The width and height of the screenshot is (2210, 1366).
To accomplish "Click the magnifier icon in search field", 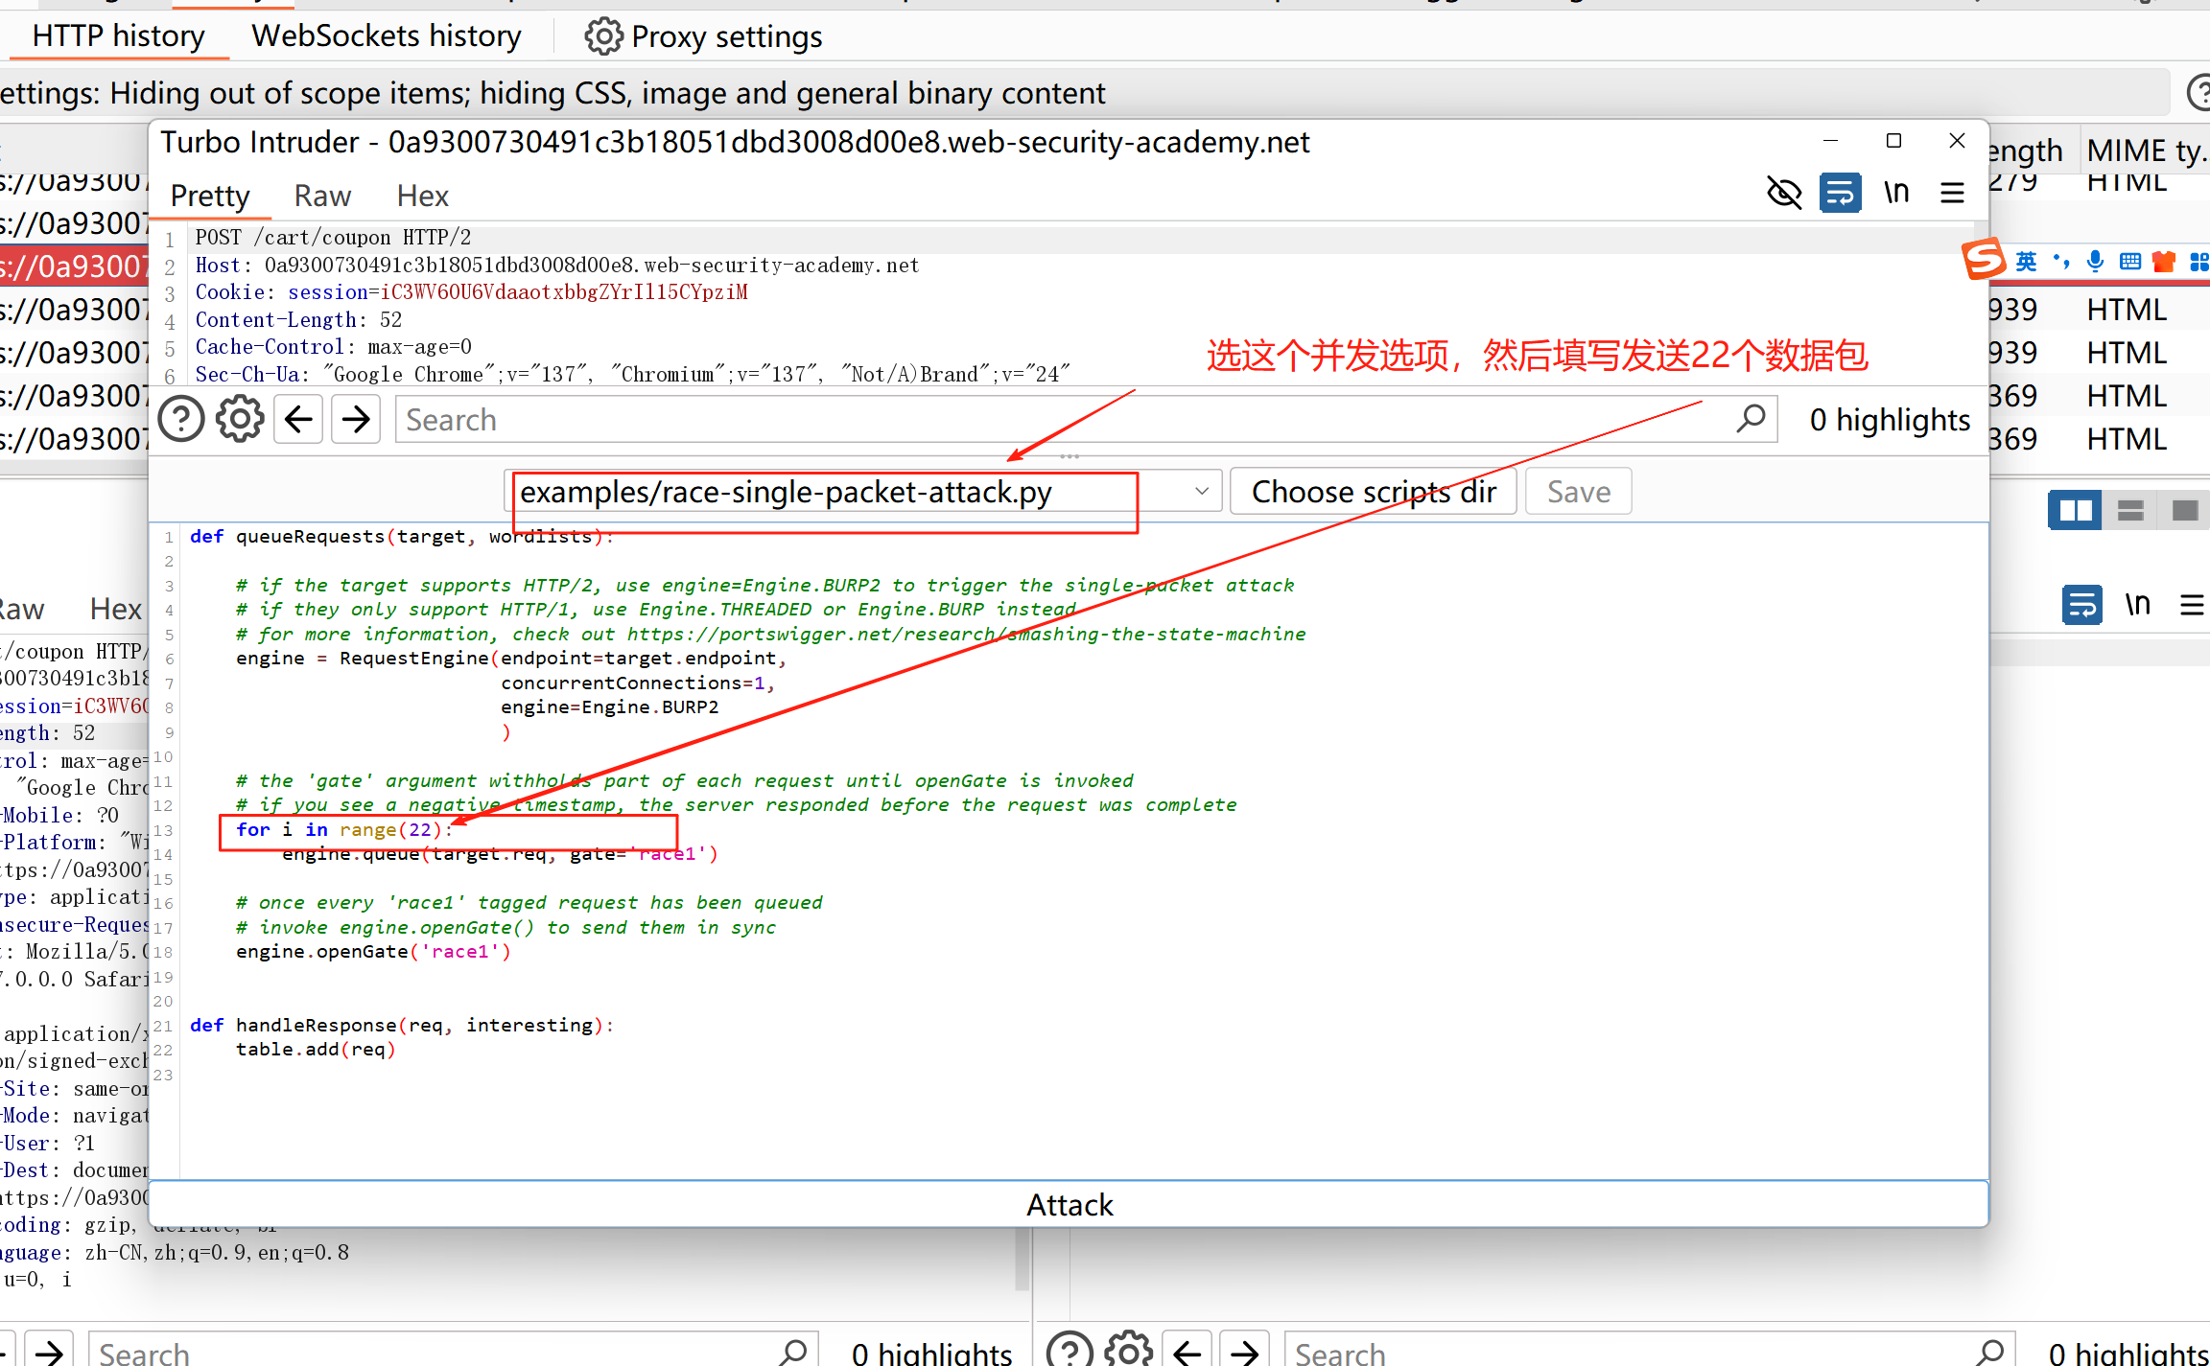I will click(x=1751, y=419).
